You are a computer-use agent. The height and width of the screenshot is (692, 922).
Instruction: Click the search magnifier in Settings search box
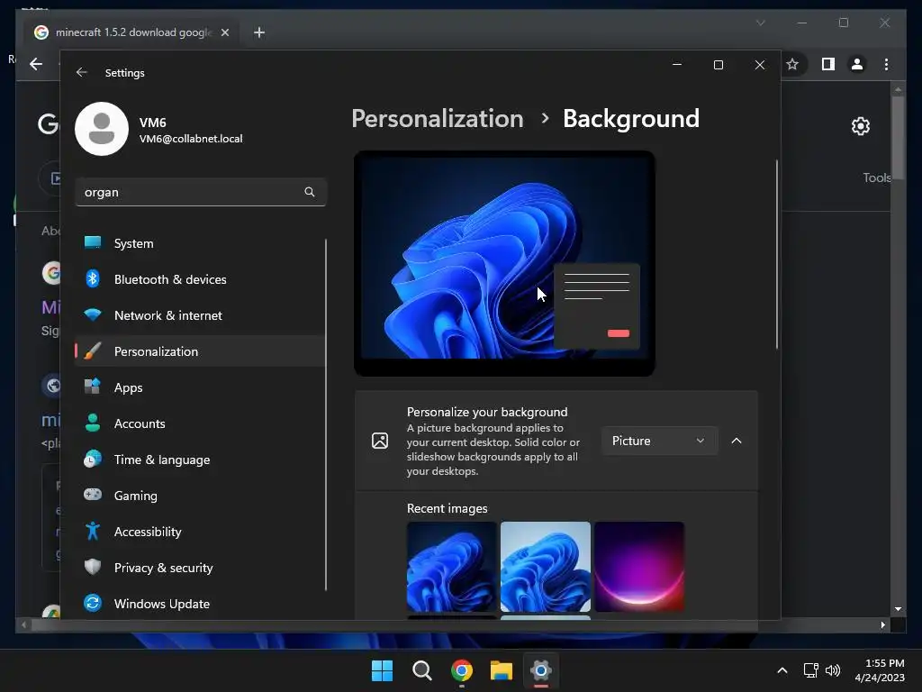tap(310, 192)
